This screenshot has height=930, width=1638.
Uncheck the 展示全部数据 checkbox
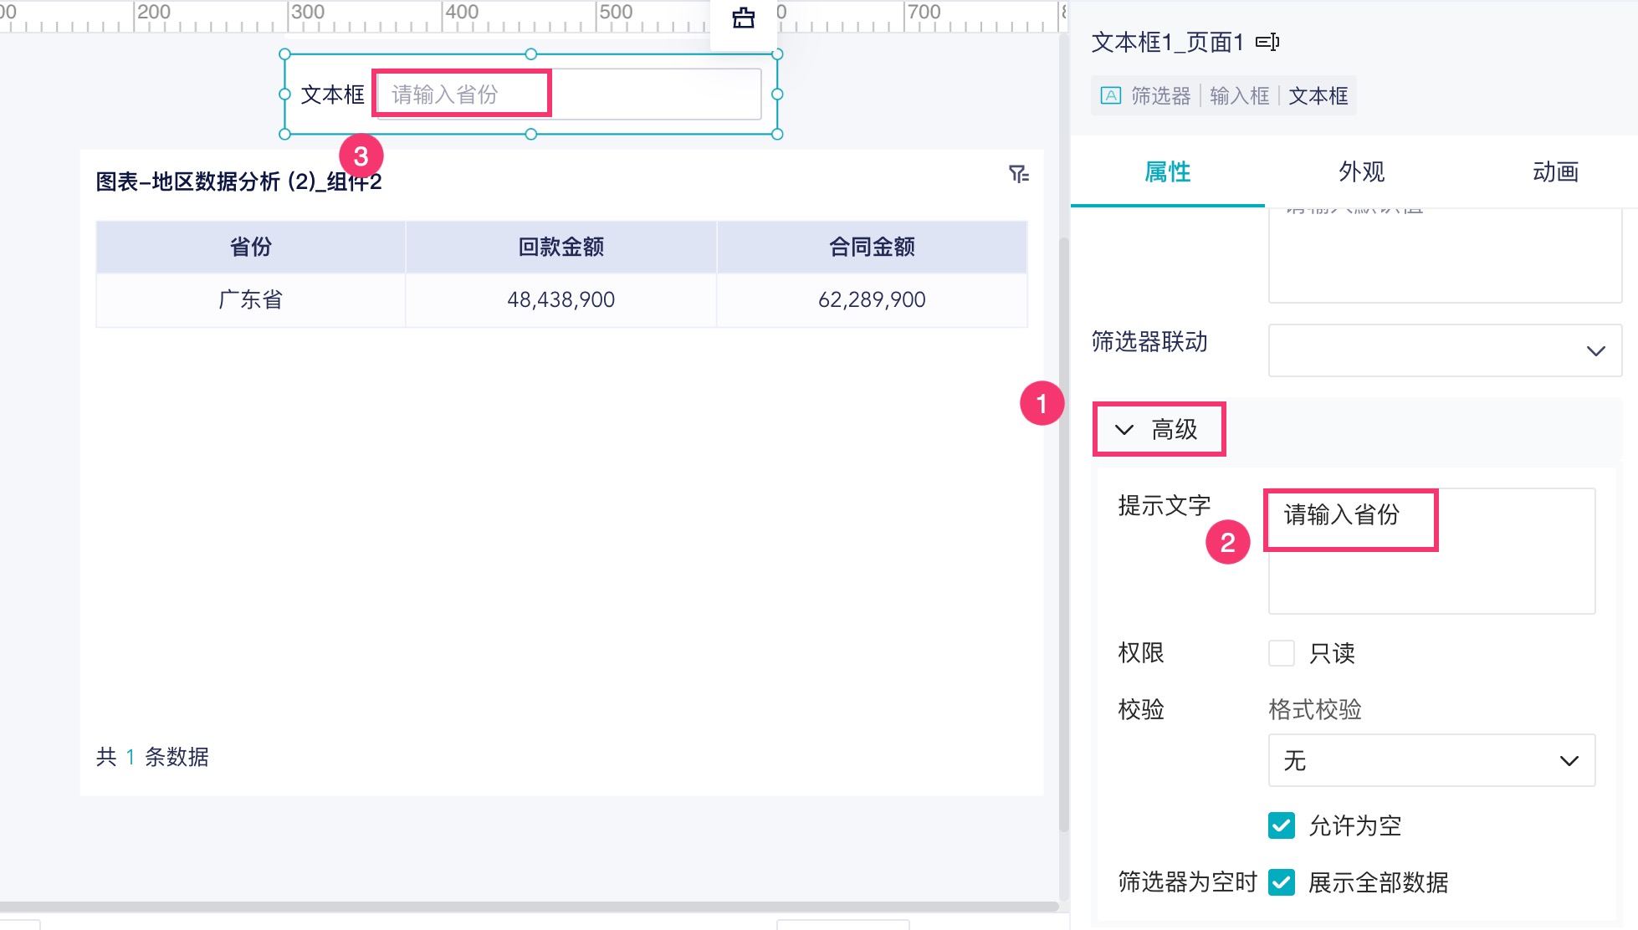coord(1281,882)
